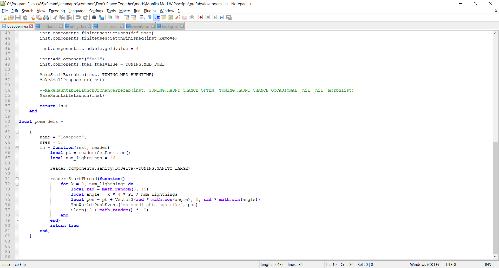The image size is (499, 268).
Task: Toggle Show All Characters pilcrow icon
Action: tap(150, 17)
